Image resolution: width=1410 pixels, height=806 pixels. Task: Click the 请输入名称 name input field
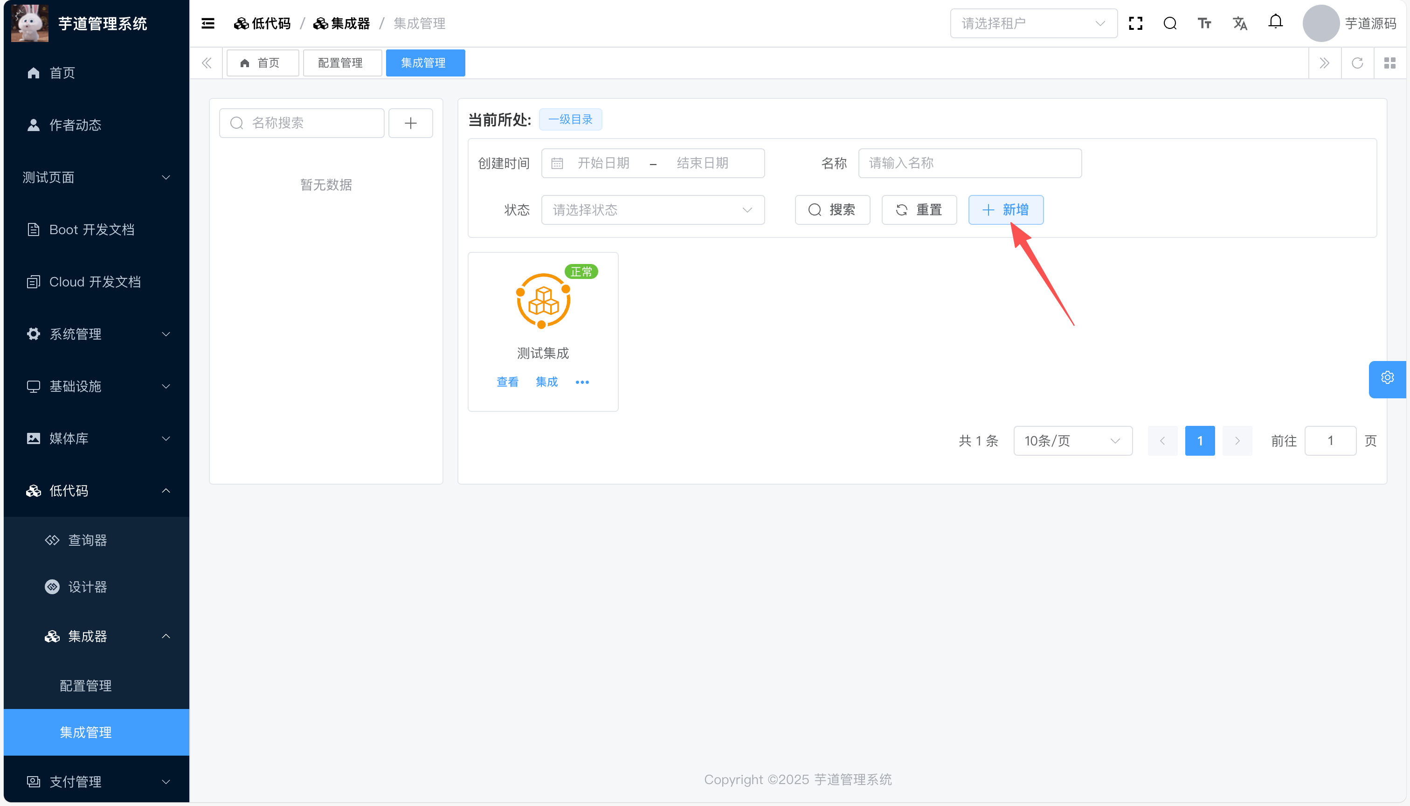(x=969, y=163)
